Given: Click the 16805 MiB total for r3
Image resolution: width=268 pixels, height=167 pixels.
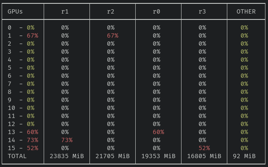Looking at the screenshot, I should point(204,156).
